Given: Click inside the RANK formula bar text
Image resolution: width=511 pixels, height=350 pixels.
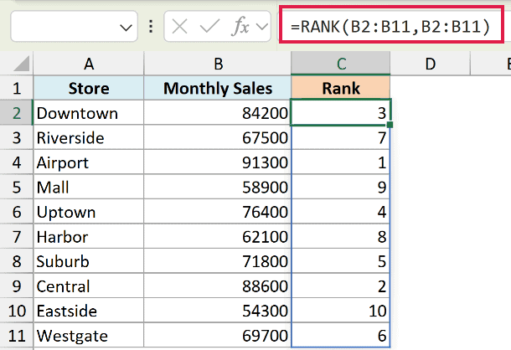Looking at the screenshot, I should point(390,27).
